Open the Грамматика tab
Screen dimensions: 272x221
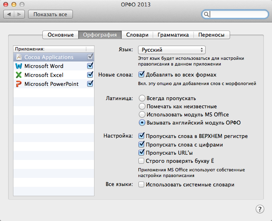tap(173, 35)
